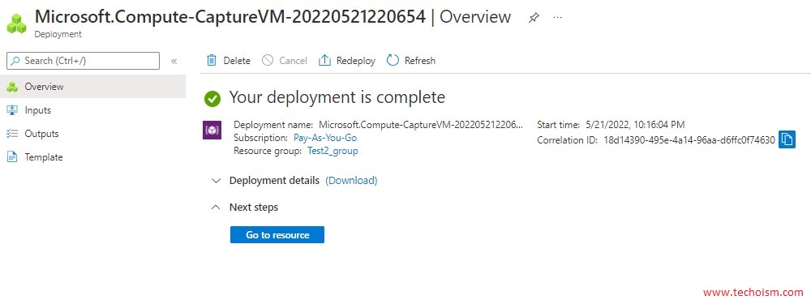The width and height of the screenshot is (811, 304).
Task: Focus the Search (Ctrl+/) input field
Action: pos(83,61)
